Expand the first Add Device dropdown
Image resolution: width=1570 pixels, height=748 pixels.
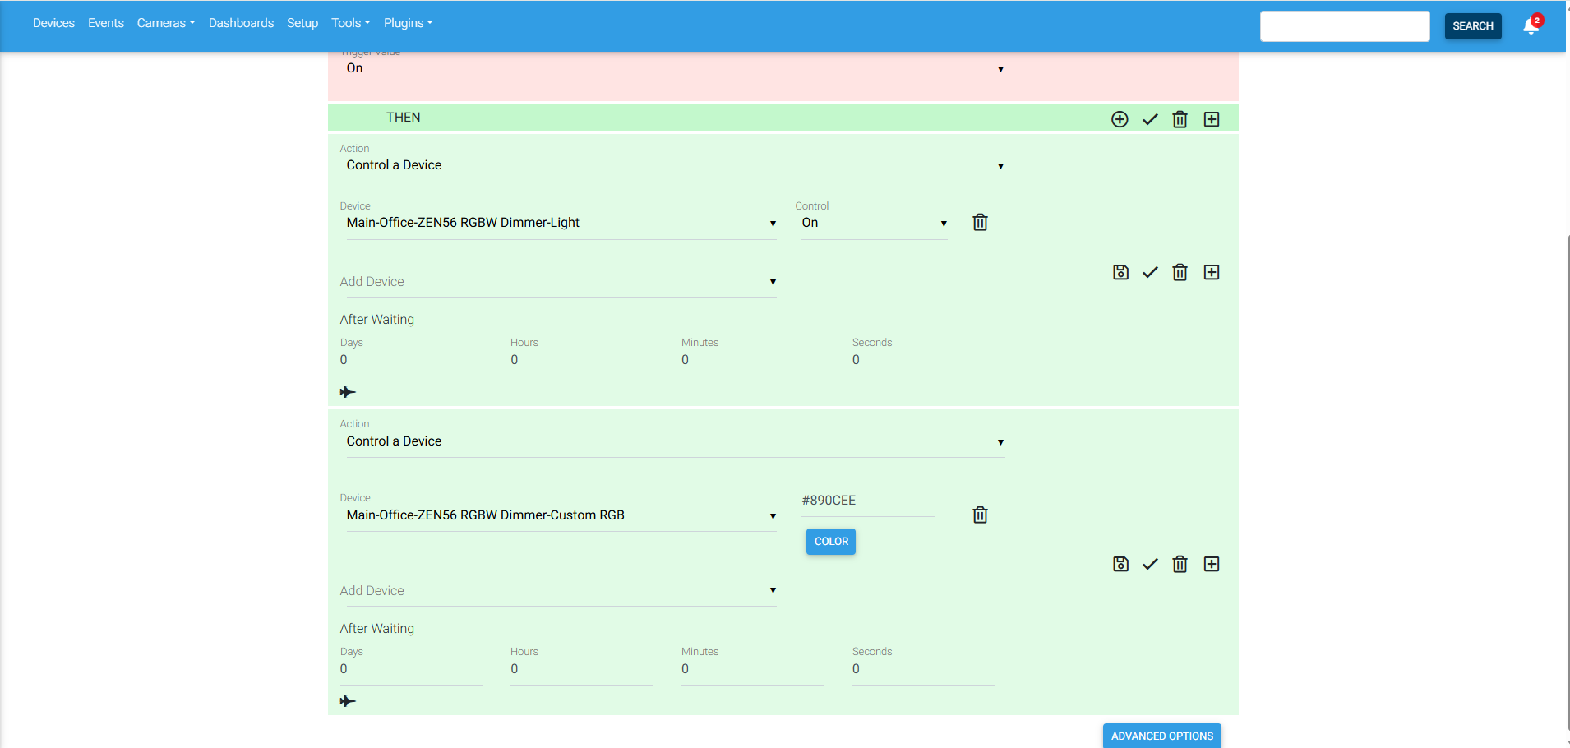click(557, 282)
